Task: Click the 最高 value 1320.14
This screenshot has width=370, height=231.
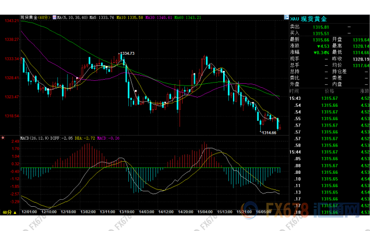Action: click(361, 46)
